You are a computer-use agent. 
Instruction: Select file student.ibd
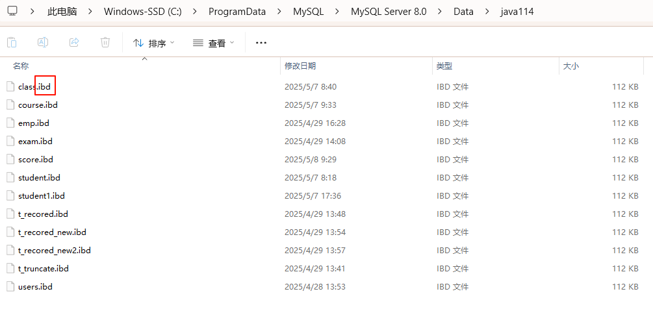click(39, 178)
